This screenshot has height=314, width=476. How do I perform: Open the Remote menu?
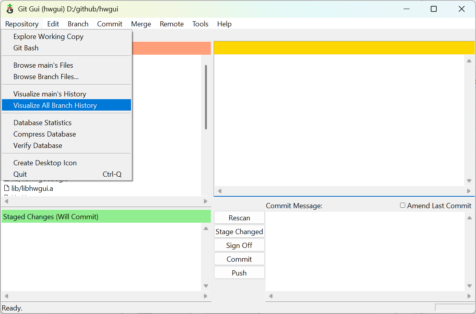point(172,24)
